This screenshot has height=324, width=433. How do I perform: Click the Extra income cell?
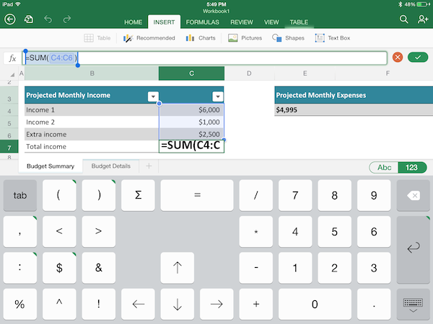pos(92,134)
